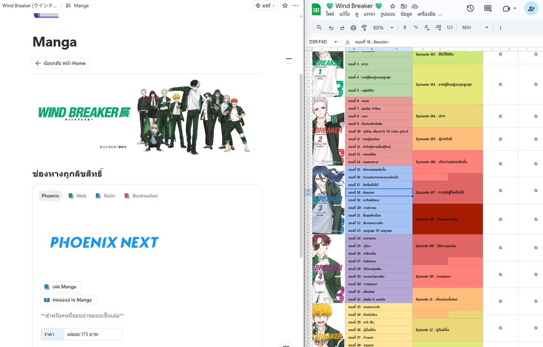Click ทดลองอ่าน Manga button
The width and height of the screenshot is (543, 347).
click(68, 300)
